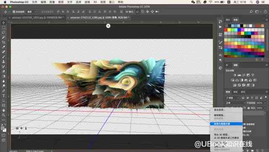Choose the highlighted convert to smart object item
The width and height of the screenshot is (269, 152).
point(226,124)
